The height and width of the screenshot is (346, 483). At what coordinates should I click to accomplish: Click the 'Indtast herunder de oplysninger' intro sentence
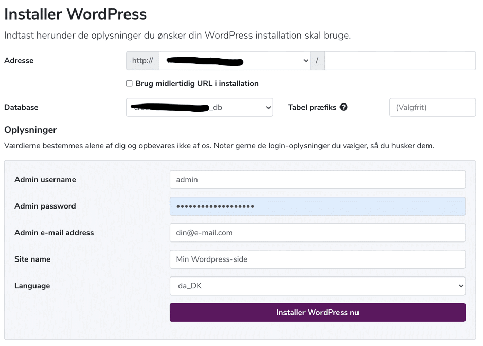pyautogui.click(x=177, y=36)
